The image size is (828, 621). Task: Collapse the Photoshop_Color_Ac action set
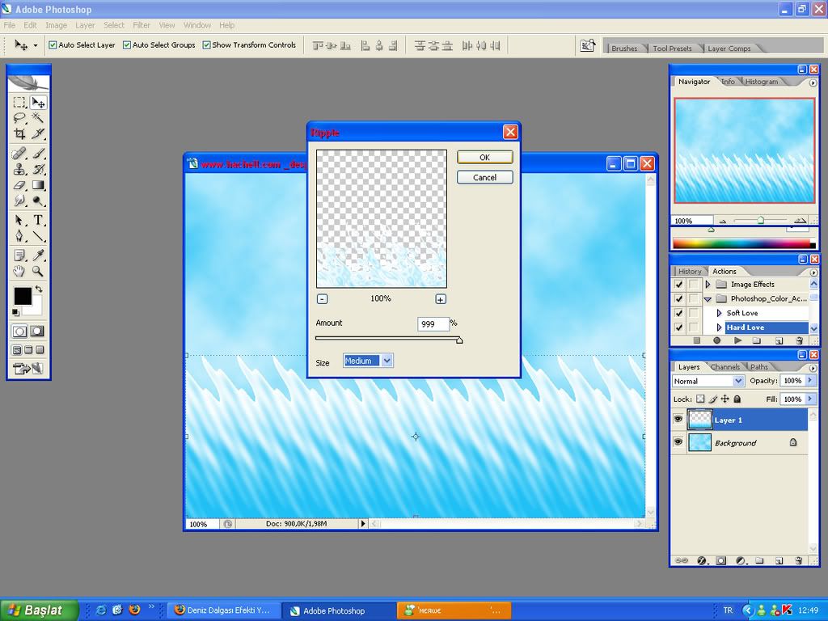pos(708,299)
